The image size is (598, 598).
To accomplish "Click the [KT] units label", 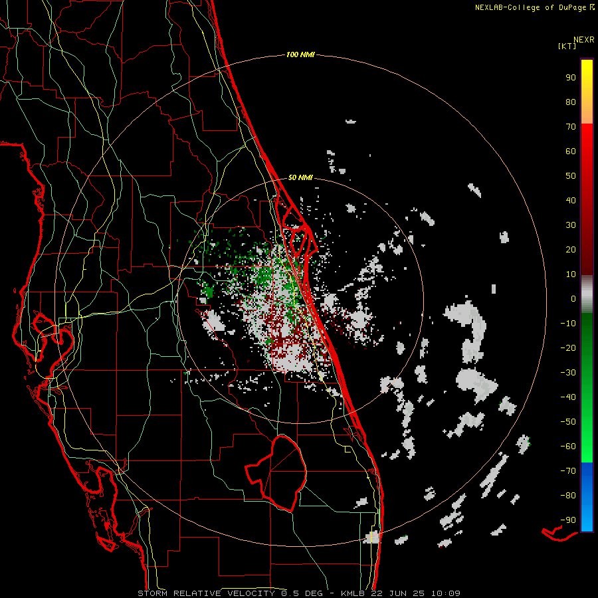I will [567, 46].
